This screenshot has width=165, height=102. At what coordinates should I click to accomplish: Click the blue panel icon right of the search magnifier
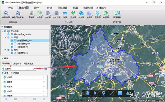pyautogui.click(x=46, y=69)
